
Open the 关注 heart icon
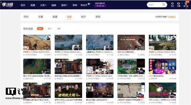[172, 4]
